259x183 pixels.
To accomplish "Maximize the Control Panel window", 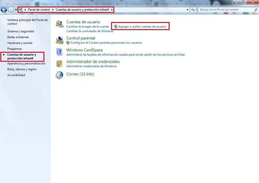I will point(243,2).
